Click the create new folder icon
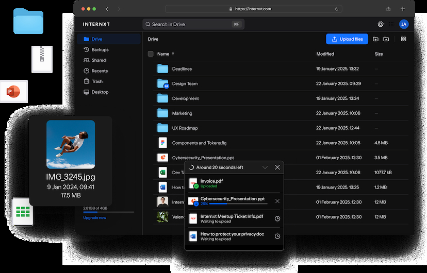This screenshot has height=273, width=427. click(386, 39)
